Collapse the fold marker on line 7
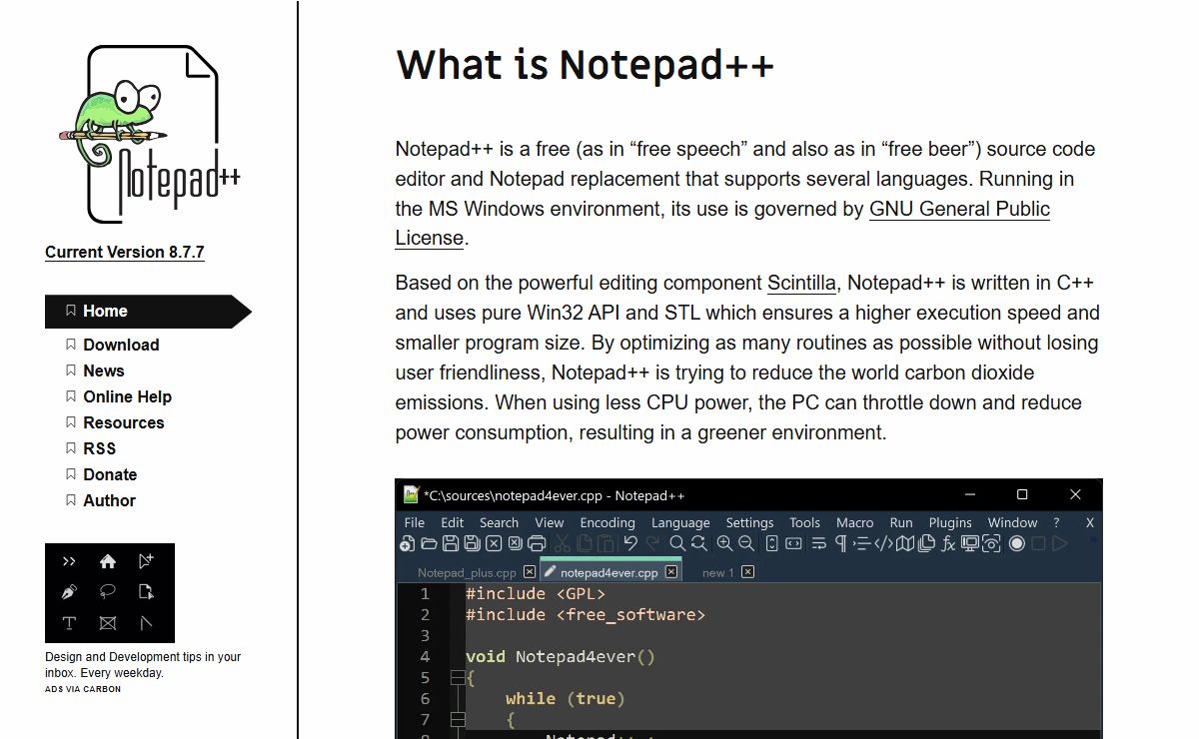Viewport: 1199px width, 739px height. [458, 719]
